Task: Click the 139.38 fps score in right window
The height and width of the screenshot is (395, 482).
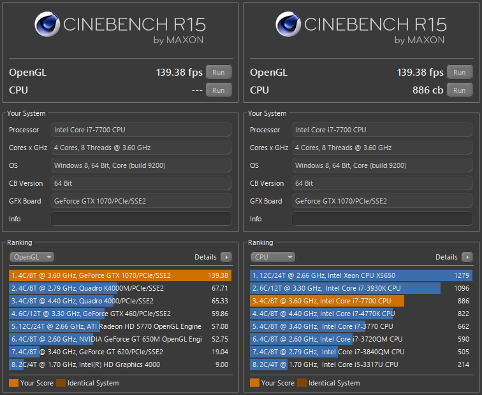Action: tap(420, 73)
